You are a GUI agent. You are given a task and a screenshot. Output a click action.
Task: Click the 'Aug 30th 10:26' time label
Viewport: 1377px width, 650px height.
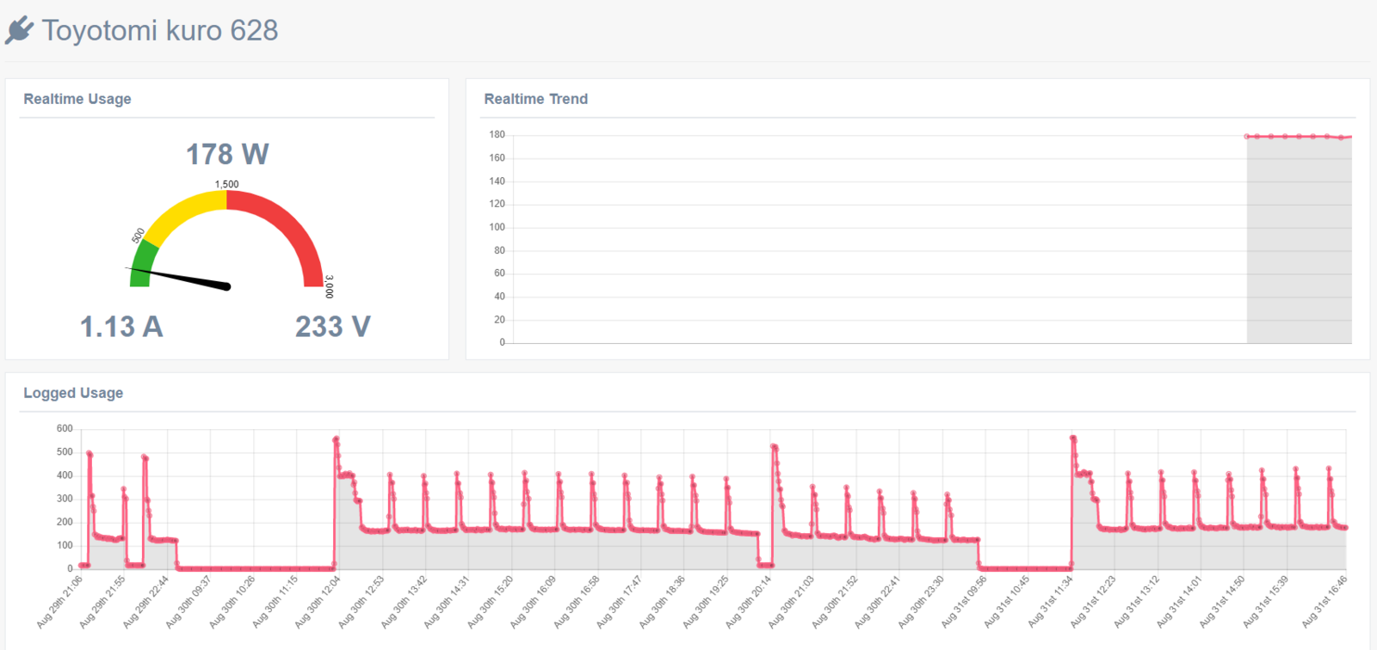[x=232, y=602]
